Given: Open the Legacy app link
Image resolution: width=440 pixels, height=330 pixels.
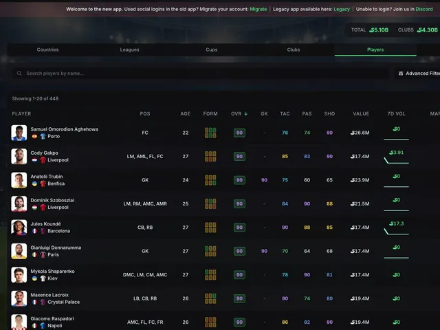Looking at the screenshot, I should [x=342, y=9].
